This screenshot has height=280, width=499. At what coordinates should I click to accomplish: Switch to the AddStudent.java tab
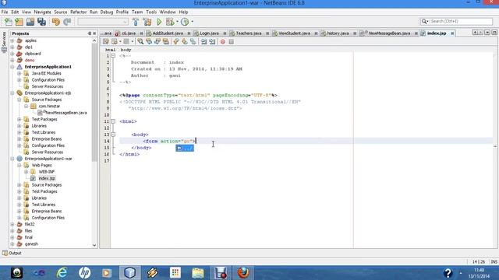[x=168, y=33]
